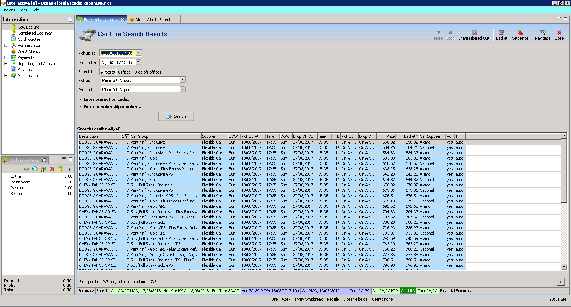Open the Drop off airport combo box

[182, 89]
